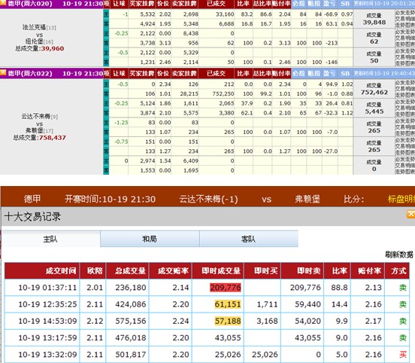Close the 十大交易记录 panel
Screen dimensions: 415x363
(x=410, y=214)
